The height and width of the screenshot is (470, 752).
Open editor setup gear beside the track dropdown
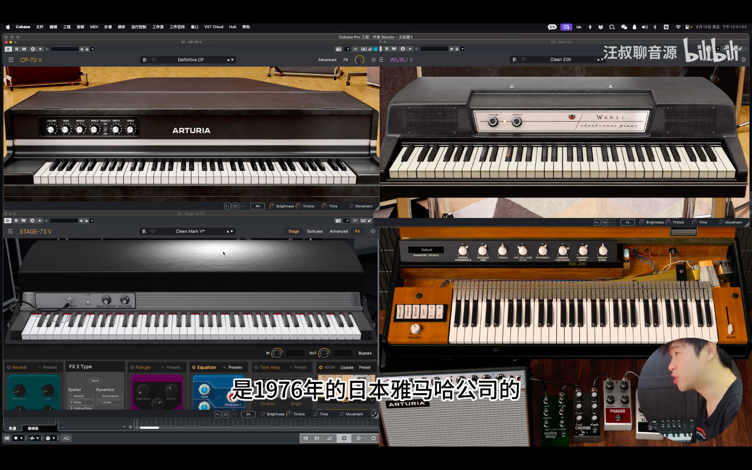pyautogui.click(x=131, y=427)
